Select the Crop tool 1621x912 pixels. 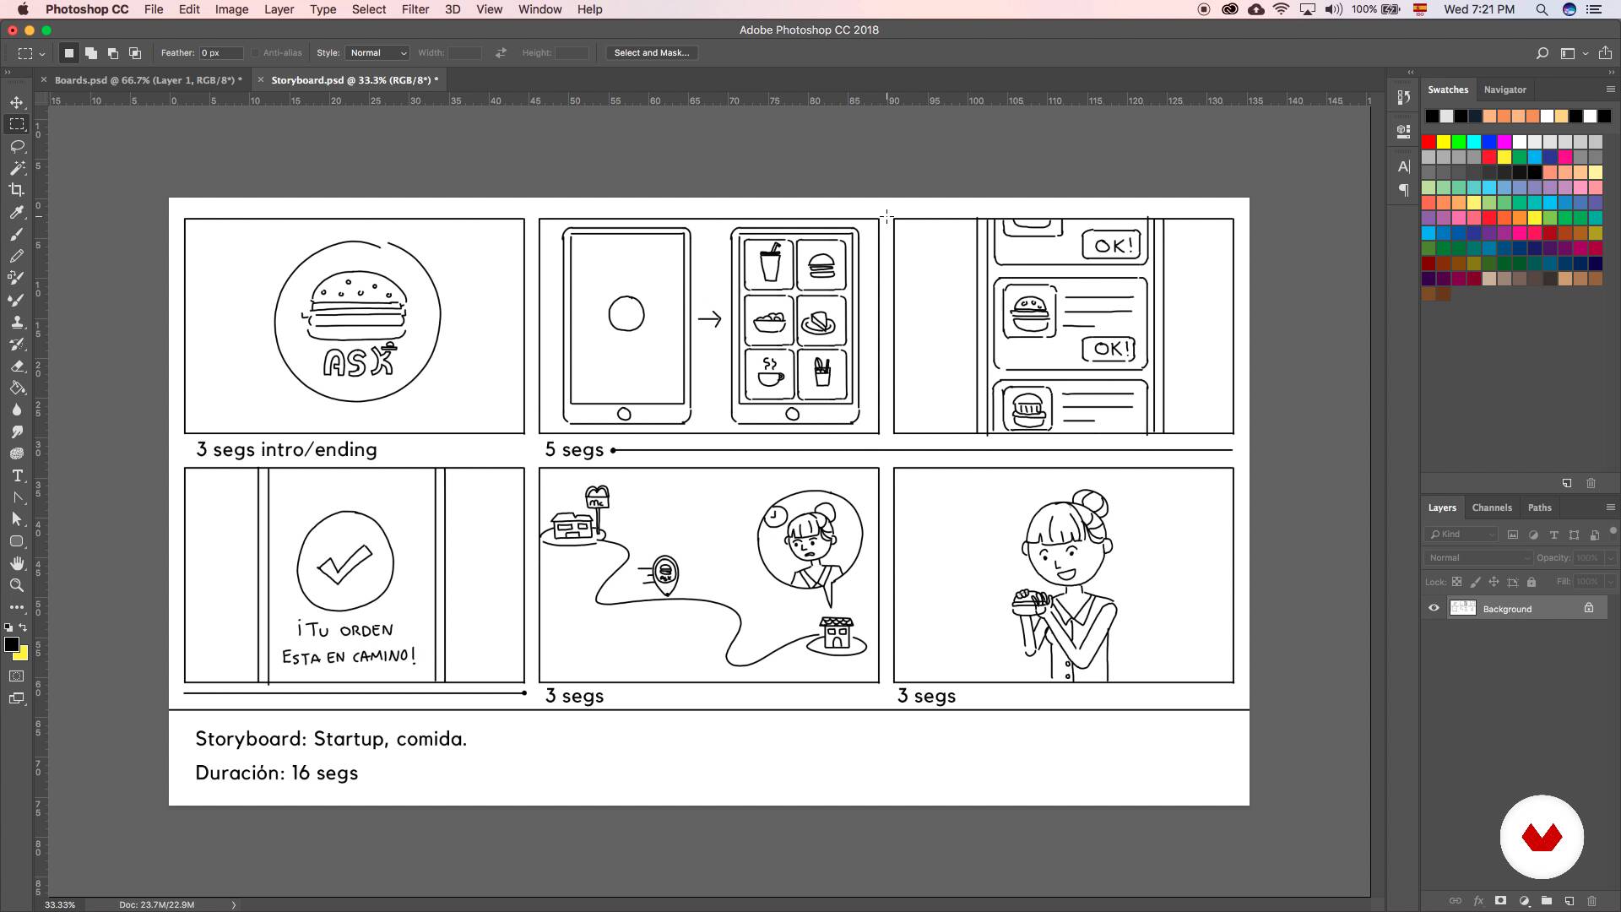coord(17,190)
